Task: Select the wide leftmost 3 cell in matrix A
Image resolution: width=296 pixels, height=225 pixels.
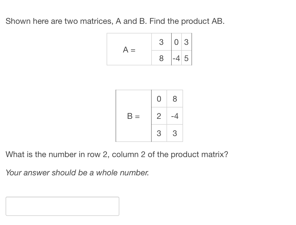Action: coord(161,42)
